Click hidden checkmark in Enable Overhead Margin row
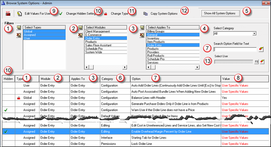Screen dimensions: 271x147 (6, 131)
